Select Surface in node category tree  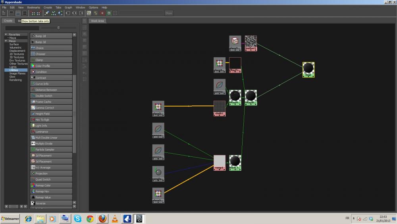click(x=14, y=44)
